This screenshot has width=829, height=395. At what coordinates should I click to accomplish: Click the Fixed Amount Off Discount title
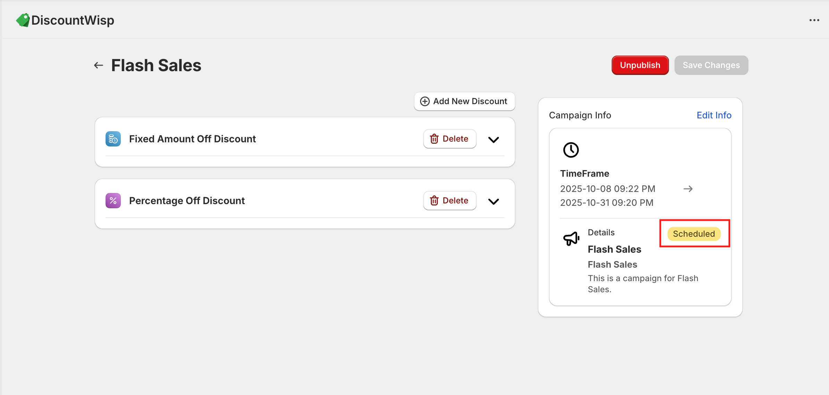click(192, 139)
